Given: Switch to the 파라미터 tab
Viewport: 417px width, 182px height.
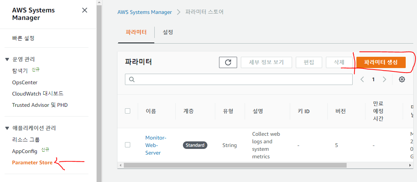Looking at the screenshot, I should (x=136, y=32).
